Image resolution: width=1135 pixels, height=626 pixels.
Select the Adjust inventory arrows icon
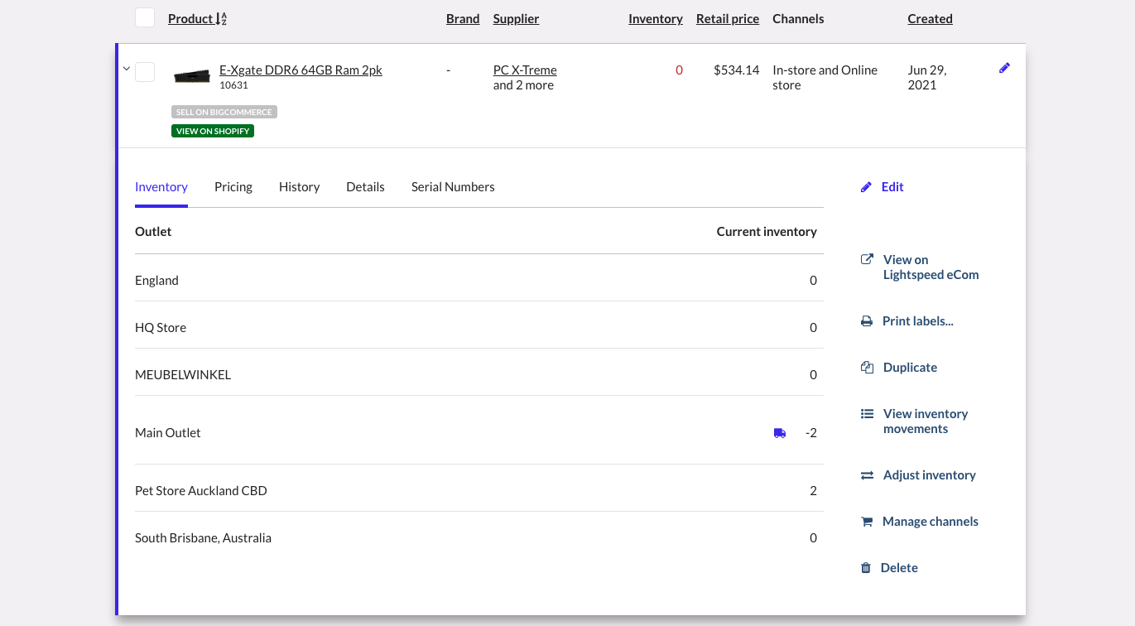866,475
